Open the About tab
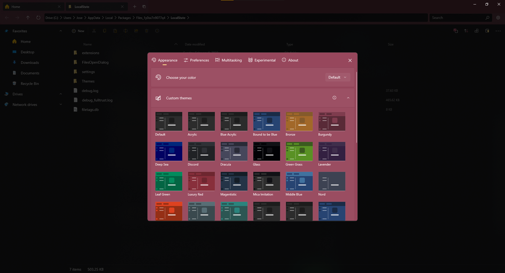 [290, 60]
